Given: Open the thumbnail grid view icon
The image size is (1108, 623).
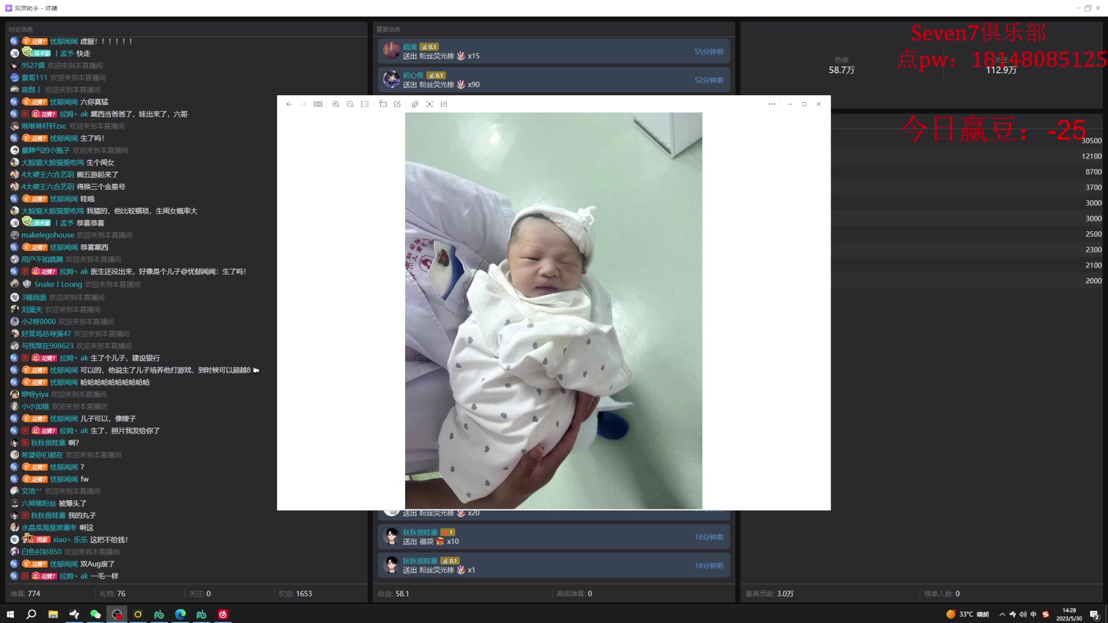Looking at the screenshot, I should click(x=318, y=104).
